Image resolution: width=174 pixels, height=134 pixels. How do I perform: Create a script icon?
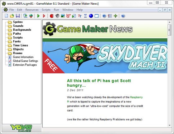pyautogui.click(x=74, y=16)
